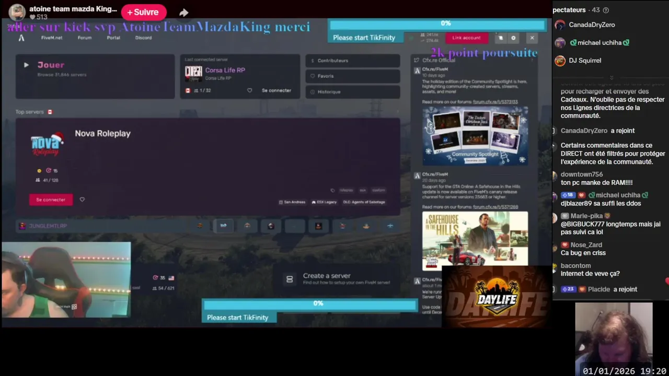Click the DLC: Agents of Sabotage tag

[364, 202]
